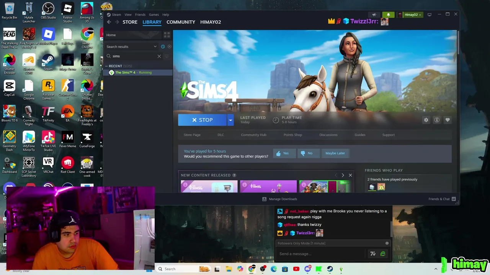Viewport: 490px width, 275px height.
Task: Clear the sims search text
Action: click(x=159, y=56)
